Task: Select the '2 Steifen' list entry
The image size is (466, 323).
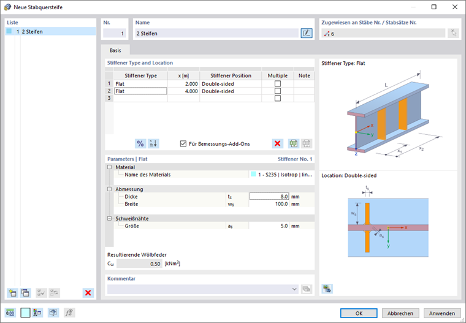Action: click(x=50, y=31)
